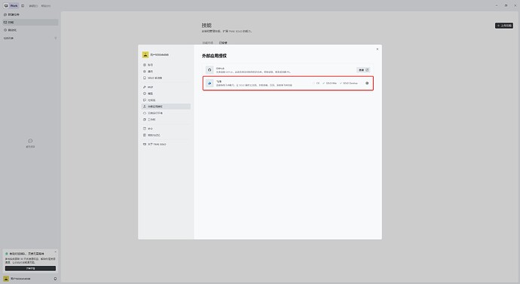This screenshot has height=284, width=520.
Task: Open the 外部应用授权 settings section
Action: coord(166,107)
